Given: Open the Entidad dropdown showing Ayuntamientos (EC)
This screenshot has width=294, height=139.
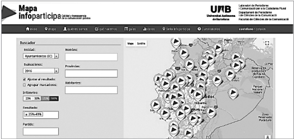Looking at the screenshot, I should click(41, 56).
